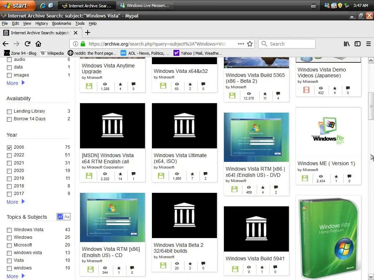Click favorites star on Windows Vista Ultimate card
The image size is (374, 280).
192,174
